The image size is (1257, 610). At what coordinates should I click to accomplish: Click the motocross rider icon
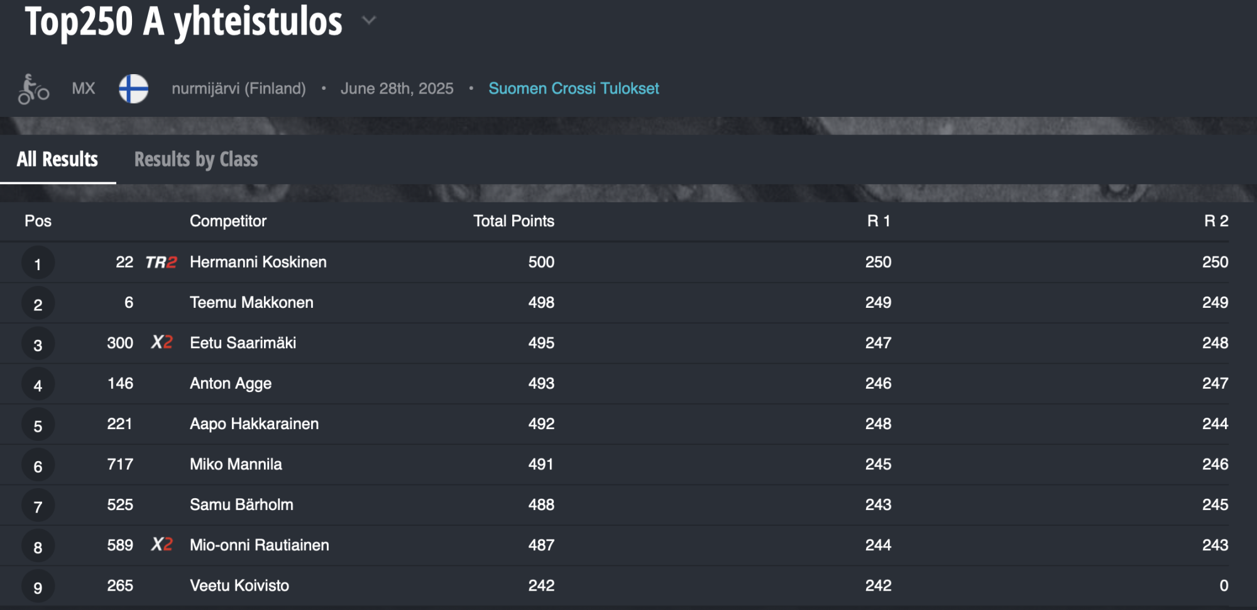(x=33, y=89)
